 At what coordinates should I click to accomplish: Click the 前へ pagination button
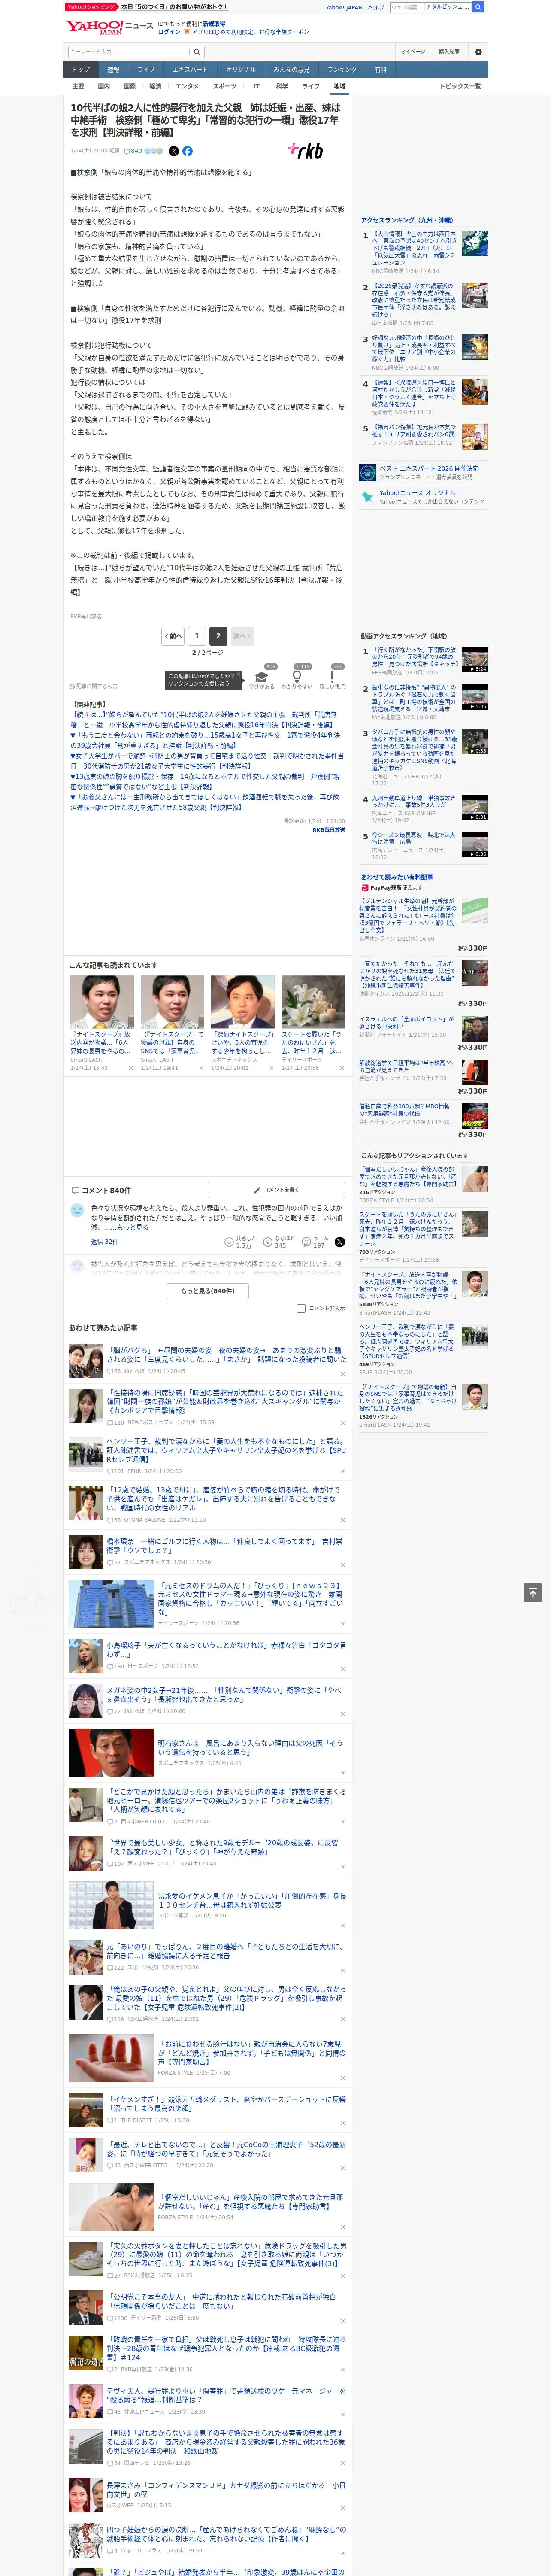174,636
